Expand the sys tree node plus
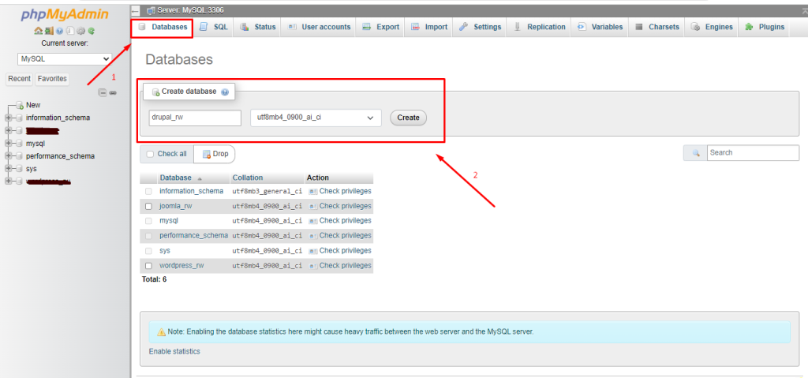The image size is (808, 378). [8, 169]
